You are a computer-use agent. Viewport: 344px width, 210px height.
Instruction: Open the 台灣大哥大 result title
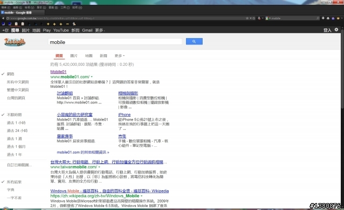click(x=109, y=162)
